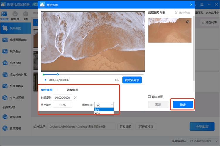Screen dimensions: 220x146
Task: Choose png option from the format list
Action: (104, 113)
